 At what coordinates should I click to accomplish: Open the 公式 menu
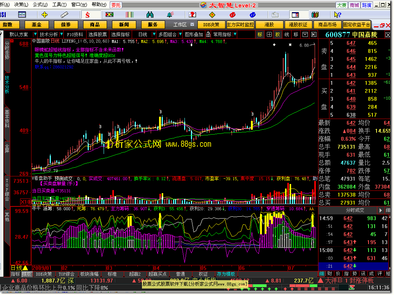click(x=40, y=5)
